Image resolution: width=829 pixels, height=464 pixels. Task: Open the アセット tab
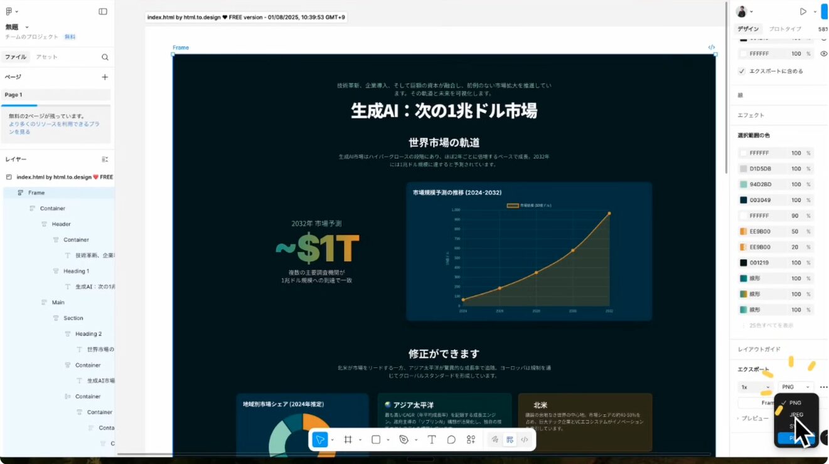pyautogui.click(x=46, y=57)
